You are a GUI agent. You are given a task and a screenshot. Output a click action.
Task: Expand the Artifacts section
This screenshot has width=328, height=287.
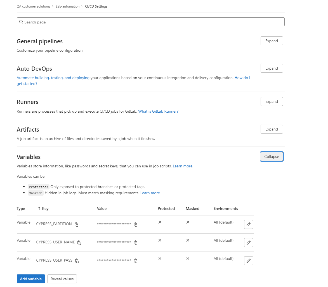click(x=272, y=129)
